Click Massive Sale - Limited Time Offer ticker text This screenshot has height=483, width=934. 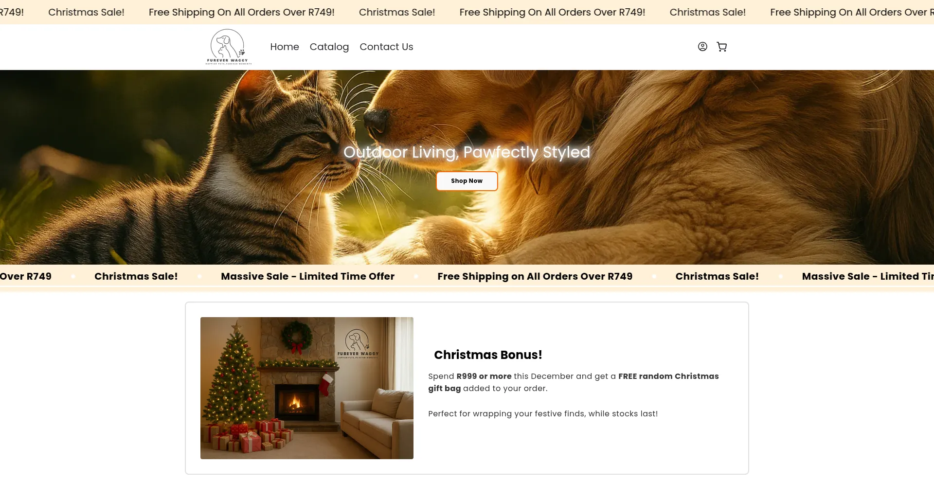(307, 276)
